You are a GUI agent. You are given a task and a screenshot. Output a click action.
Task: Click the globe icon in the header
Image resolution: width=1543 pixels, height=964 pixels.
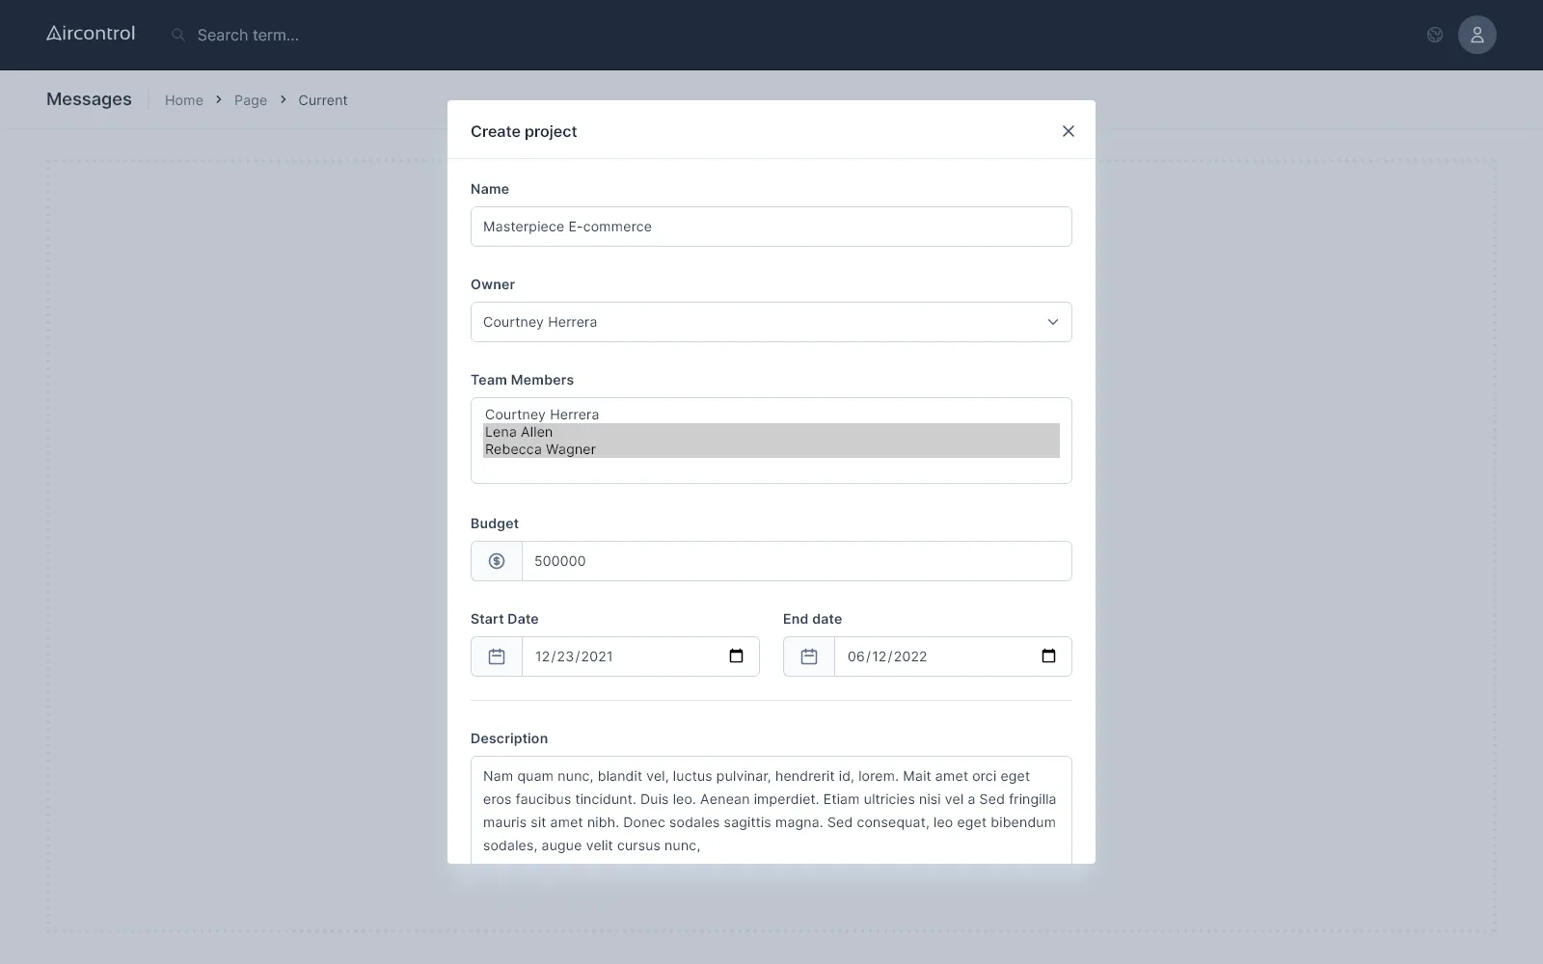1435,35
